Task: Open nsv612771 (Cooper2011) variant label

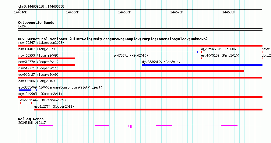Action: (38, 68)
